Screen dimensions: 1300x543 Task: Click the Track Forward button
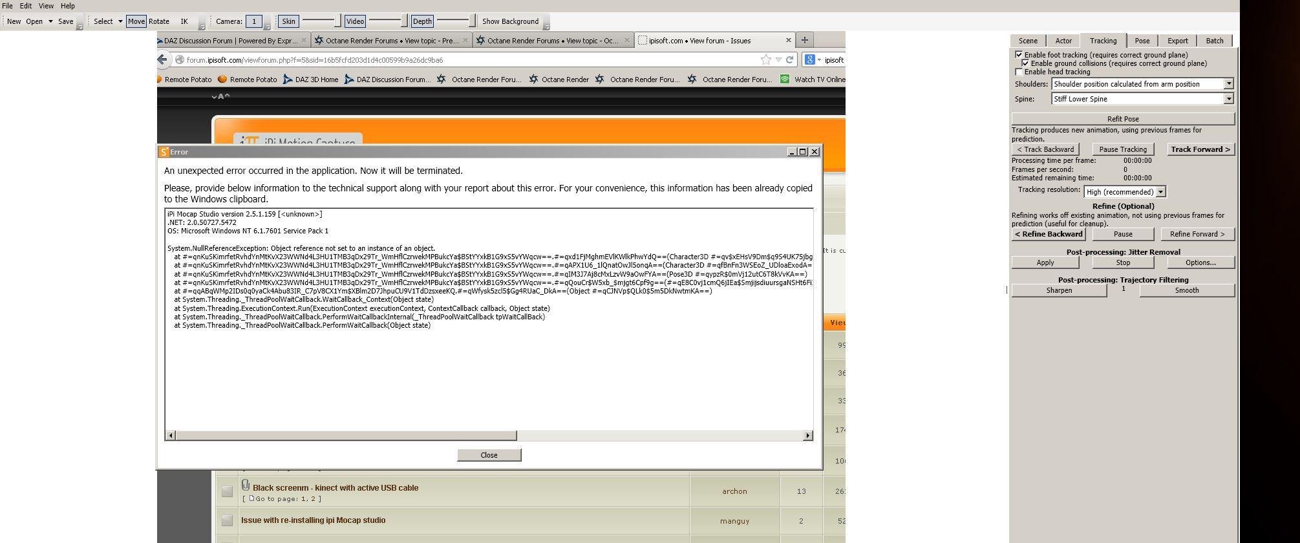(1200, 149)
